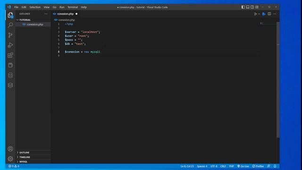Show errors and warnings count
The width and height of the screenshot is (302, 170).
14,166
